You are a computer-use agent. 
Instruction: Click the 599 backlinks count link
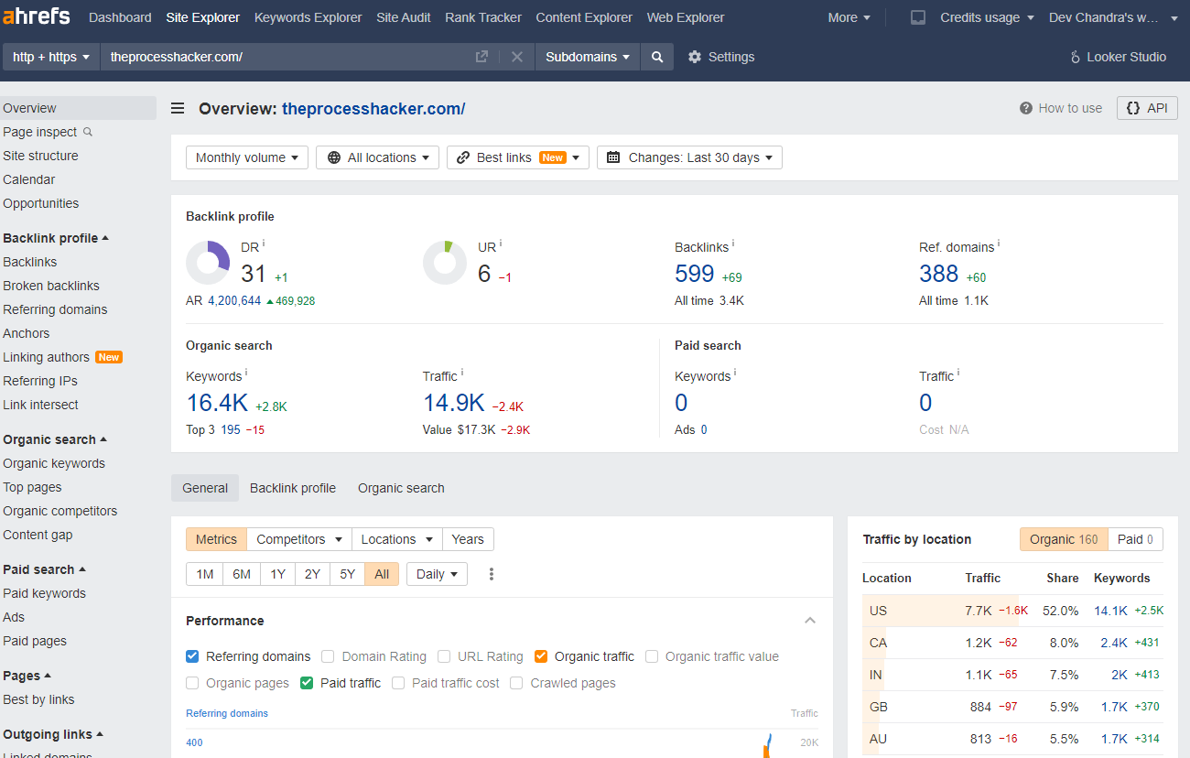pos(694,274)
